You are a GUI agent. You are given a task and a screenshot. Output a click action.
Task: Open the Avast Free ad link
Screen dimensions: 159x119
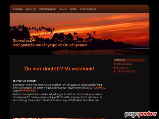point(123,67)
